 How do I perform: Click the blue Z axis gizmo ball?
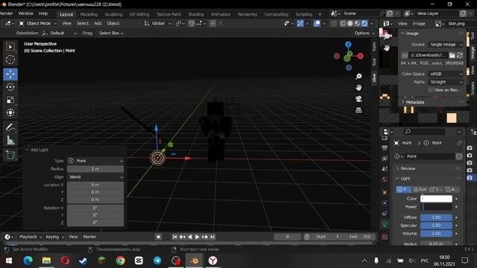point(348,45)
